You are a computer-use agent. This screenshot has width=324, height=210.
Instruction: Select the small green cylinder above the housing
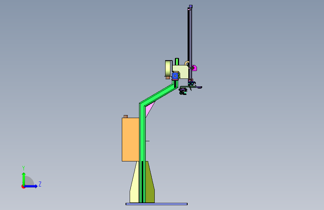click(177, 62)
